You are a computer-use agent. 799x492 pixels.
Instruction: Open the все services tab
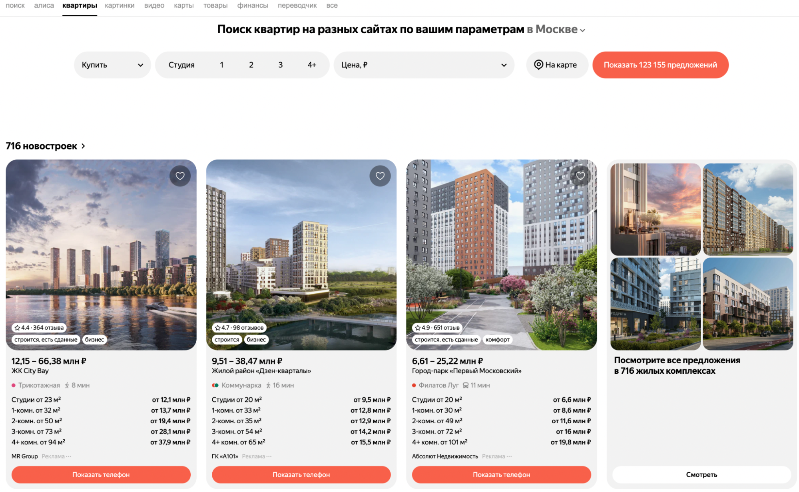tap(332, 6)
